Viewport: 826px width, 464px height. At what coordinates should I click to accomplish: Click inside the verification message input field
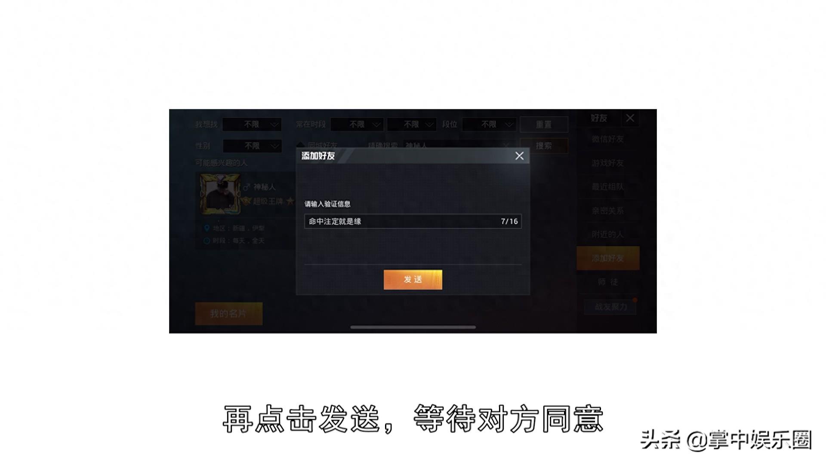[x=413, y=222]
